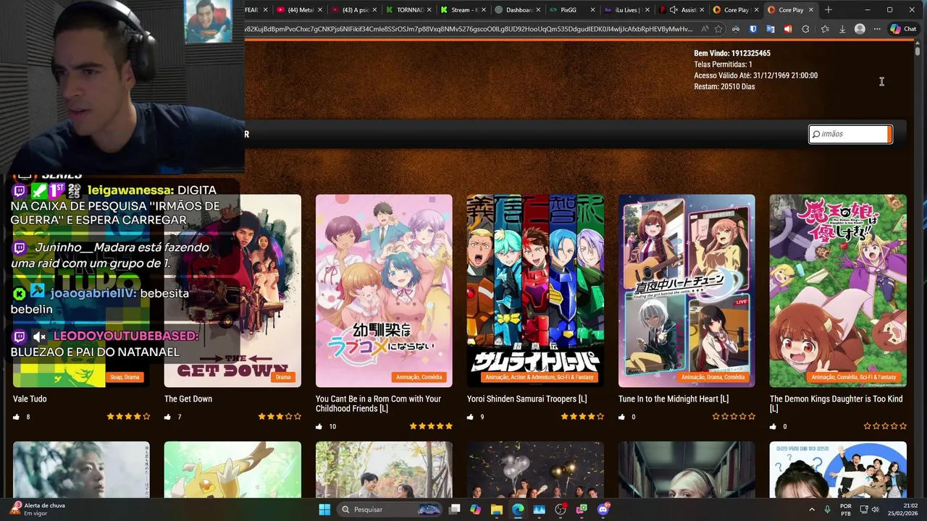927x521 pixels.
Task: Open Task View from taskbar
Action: coord(455,509)
